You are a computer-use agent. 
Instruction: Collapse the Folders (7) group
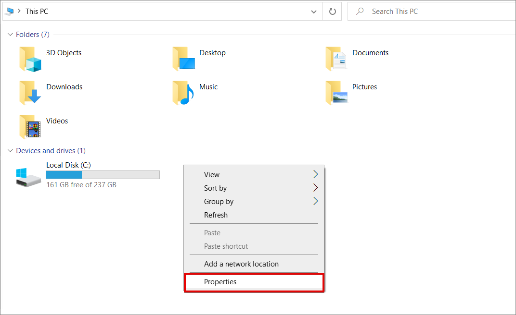tap(11, 35)
